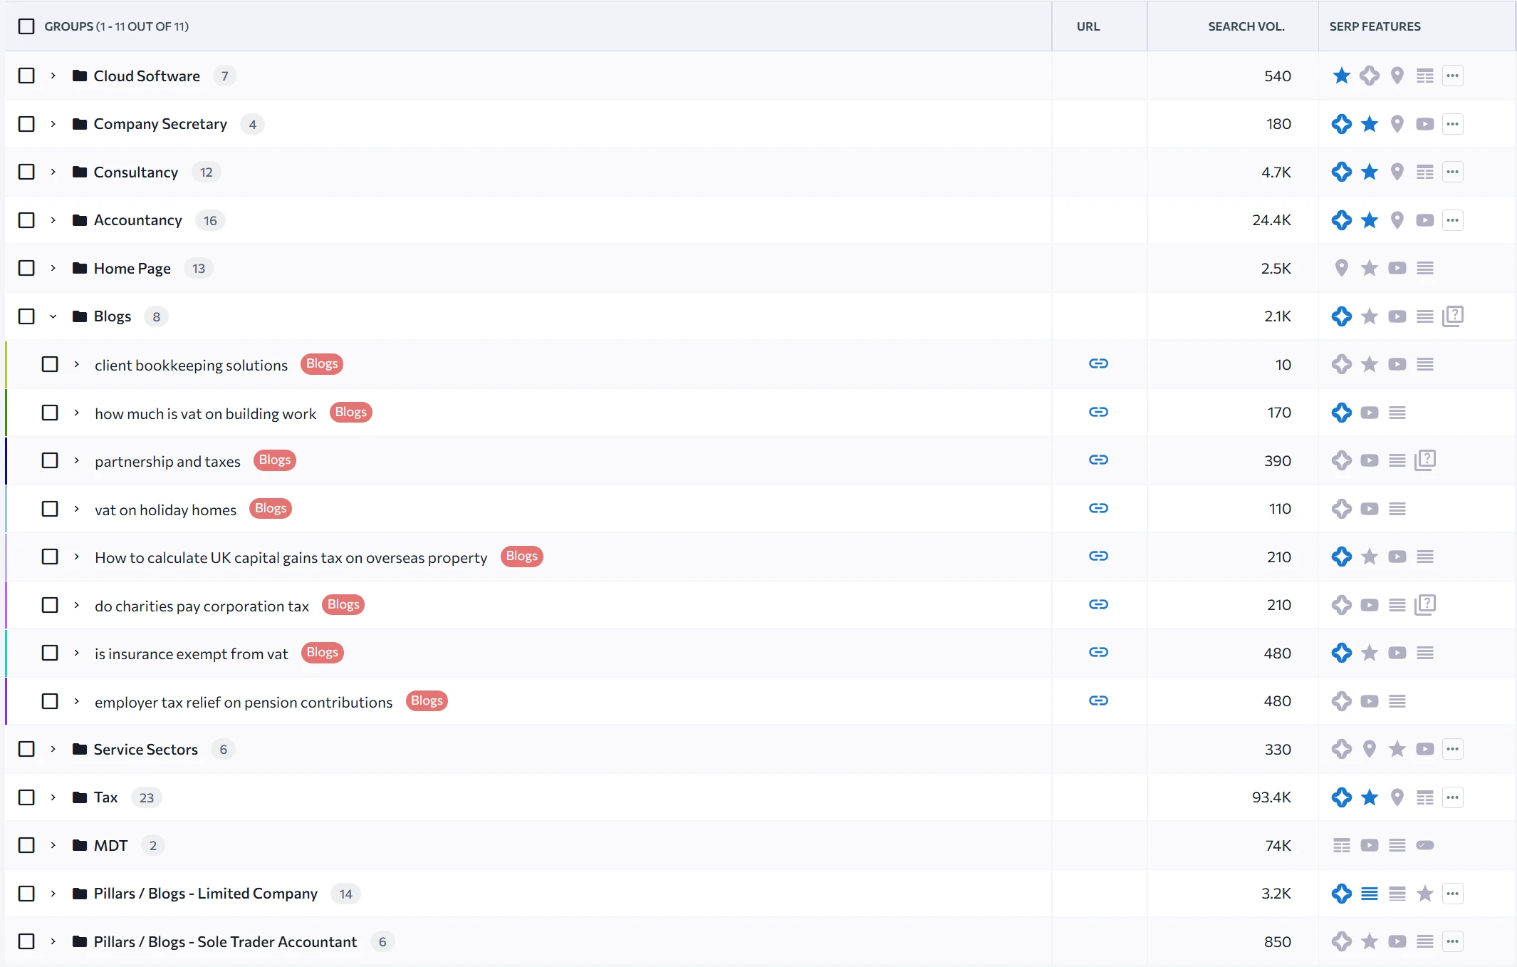This screenshot has width=1517, height=967.
Task: Click the link-shaped SERP icon in MDT row
Action: [x=1425, y=846]
